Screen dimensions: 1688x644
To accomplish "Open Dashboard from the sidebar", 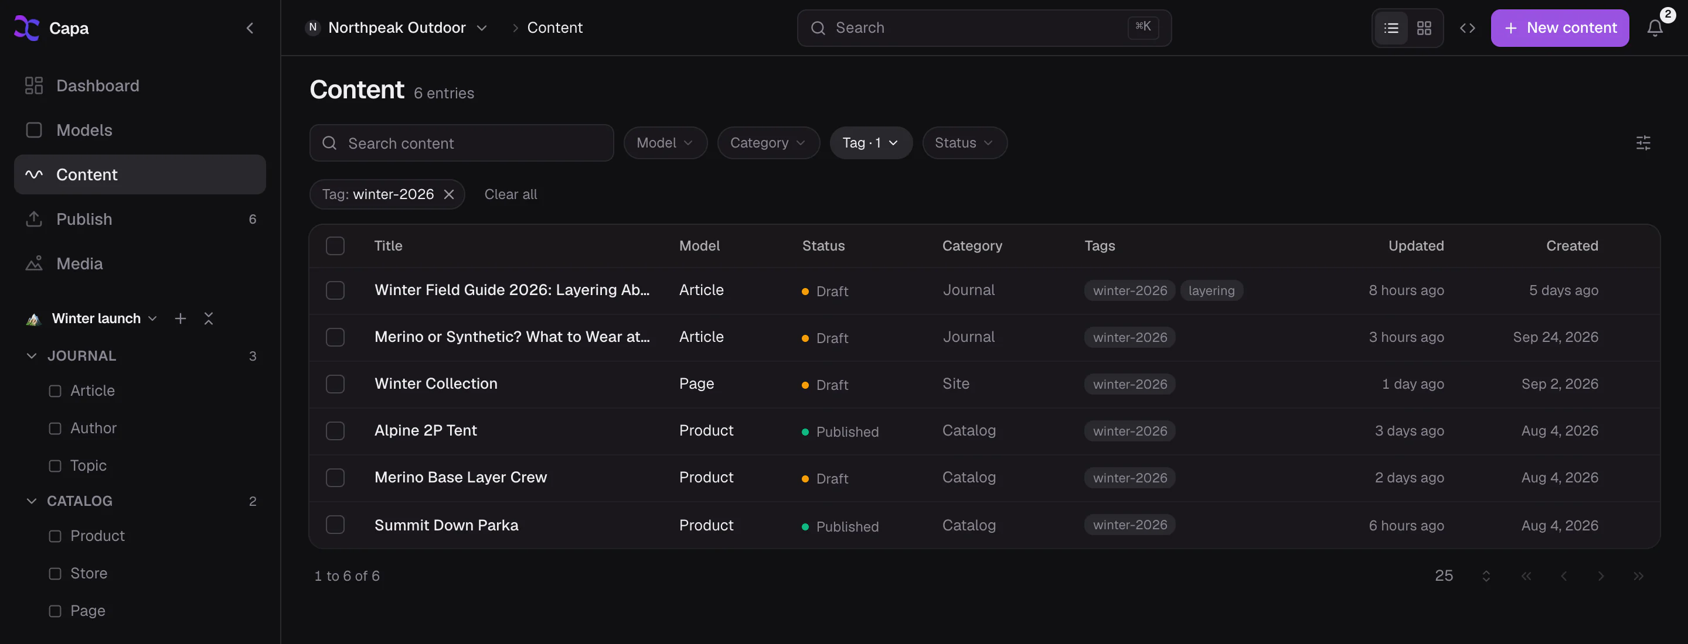I will [139, 85].
